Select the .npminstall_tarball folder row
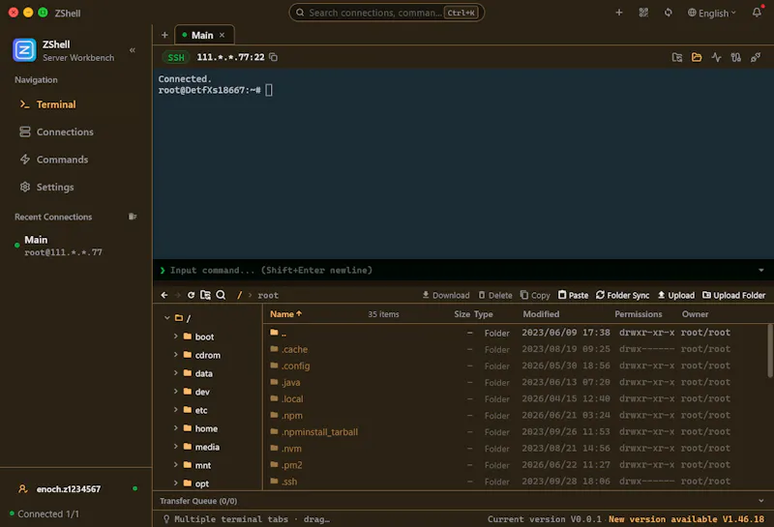Screen dimensions: 774x527 tap(516, 432)
